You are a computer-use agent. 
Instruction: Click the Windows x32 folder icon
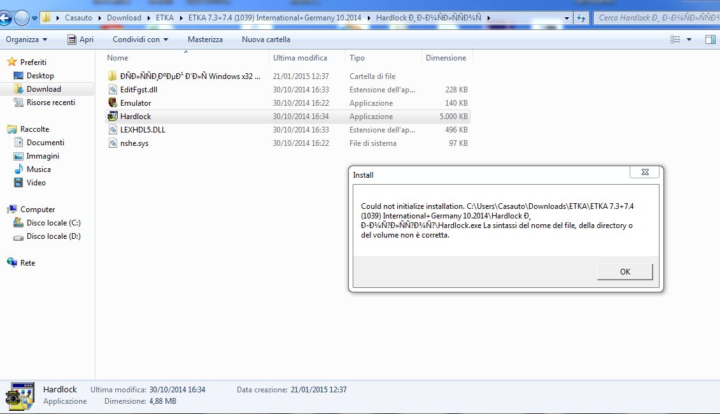tap(113, 76)
